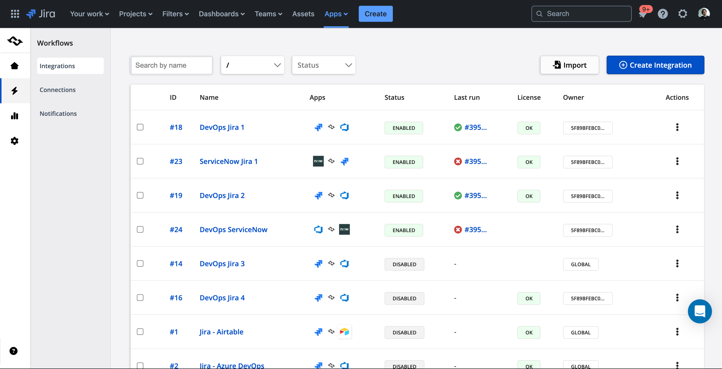Open last run #395 for DevOps Jira 1

(475, 127)
